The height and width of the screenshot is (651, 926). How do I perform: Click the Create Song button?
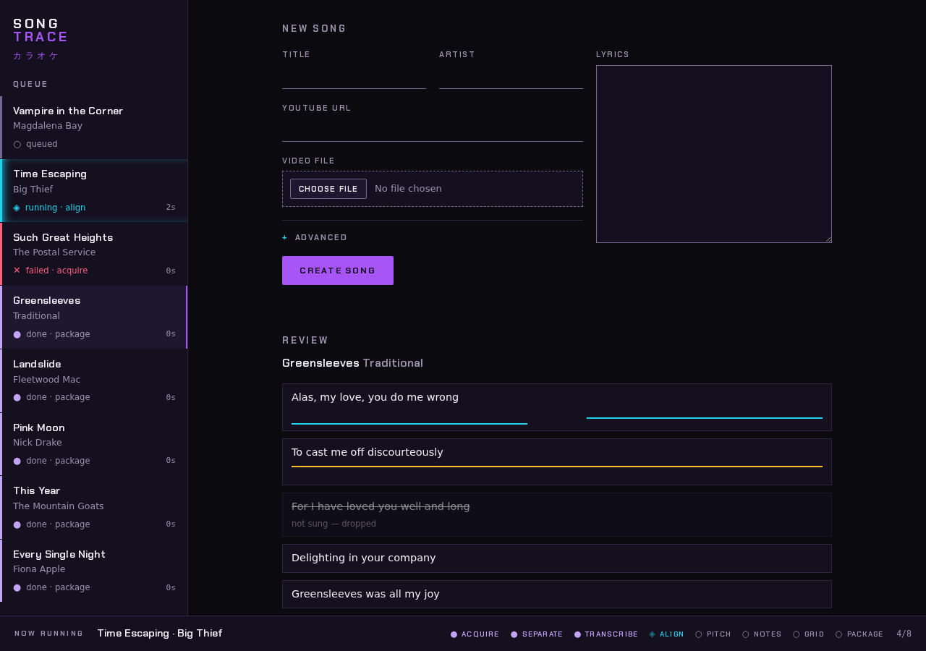point(338,271)
